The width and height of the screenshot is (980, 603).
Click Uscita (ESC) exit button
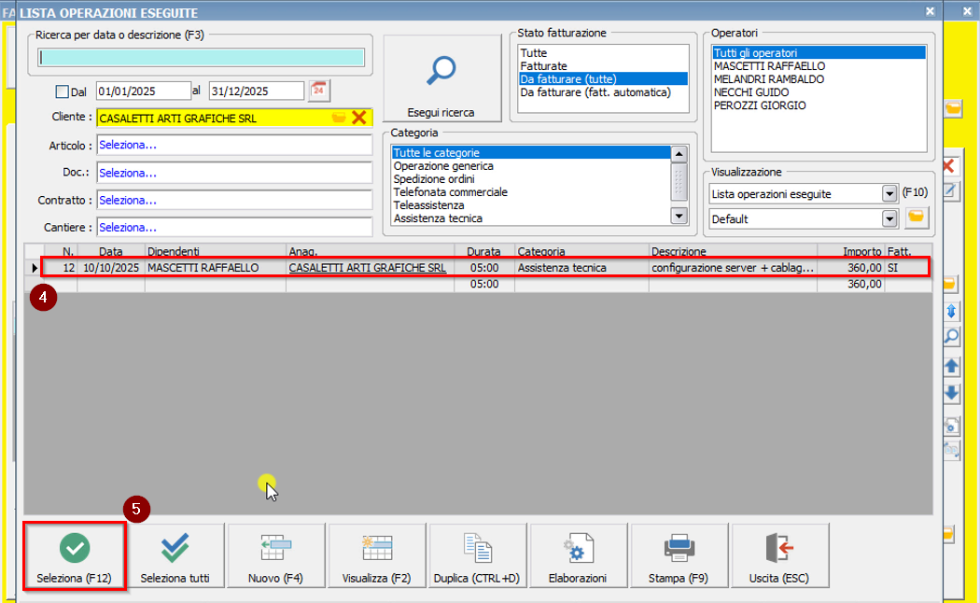tap(780, 556)
